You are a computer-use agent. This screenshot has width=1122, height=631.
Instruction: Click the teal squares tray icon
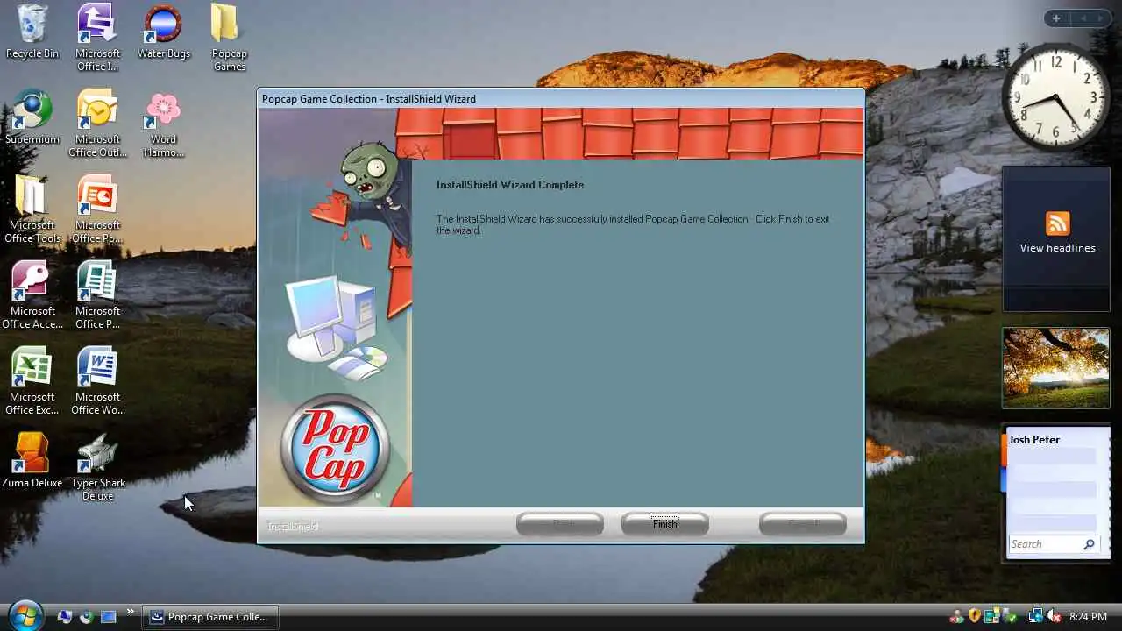[991, 617]
